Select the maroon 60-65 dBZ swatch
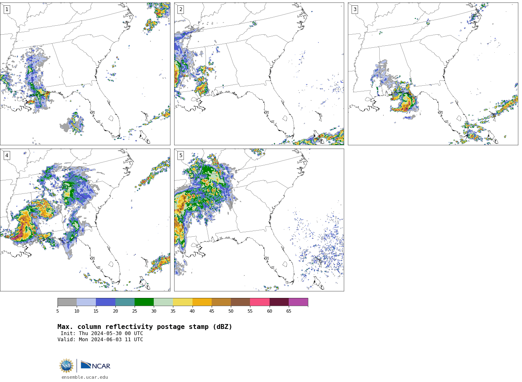The height and width of the screenshot is (382, 522). tap(279, 302)
